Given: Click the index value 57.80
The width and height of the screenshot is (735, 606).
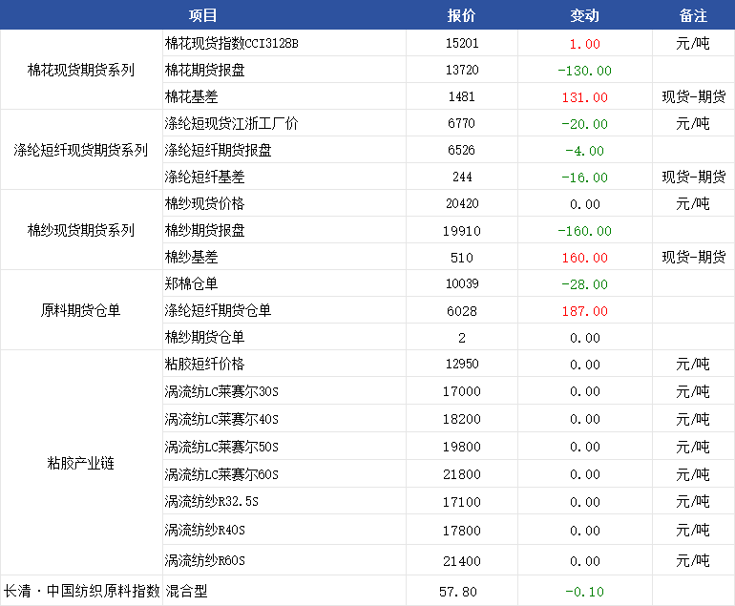Looking at the screenshot, I should point(458,592).
